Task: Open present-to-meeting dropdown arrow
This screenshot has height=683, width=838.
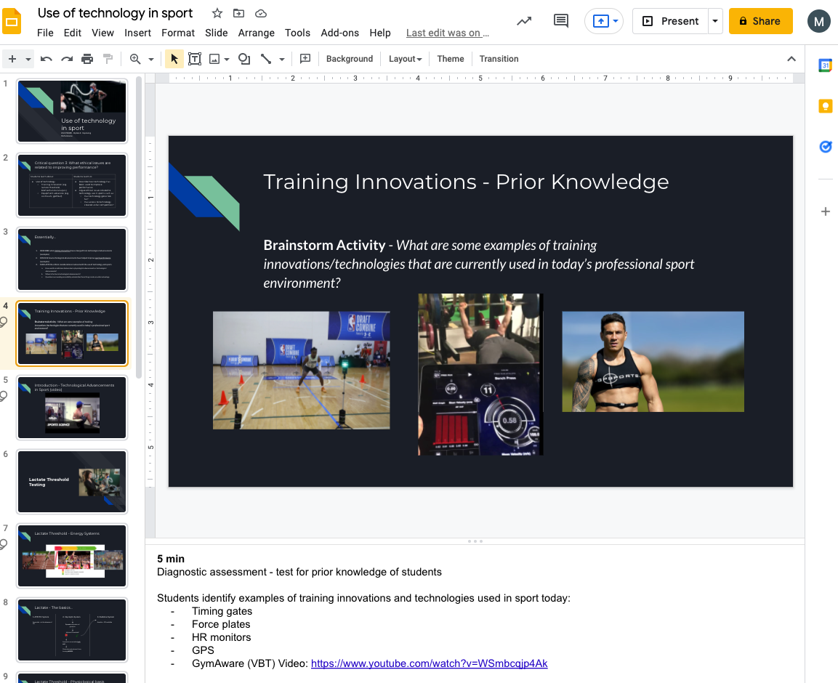Action: (x=616, y=21)
